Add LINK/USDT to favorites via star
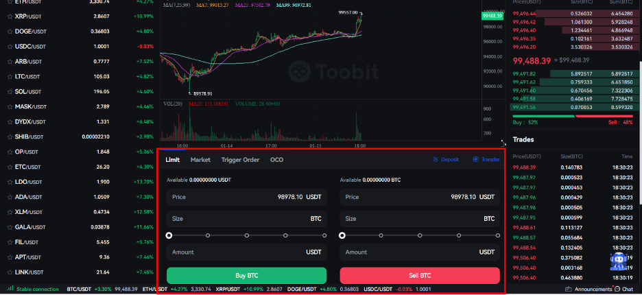The image size is (642, 295). (x=10, y=272)
